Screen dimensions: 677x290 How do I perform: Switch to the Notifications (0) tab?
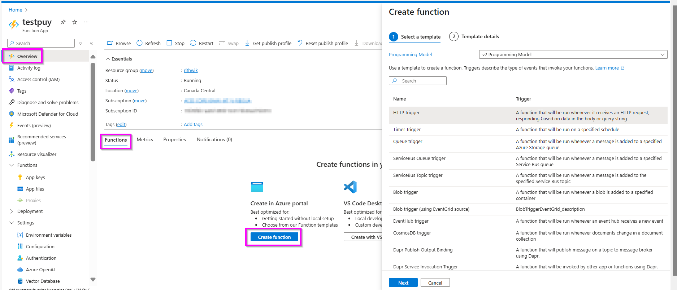coord(214,139)
